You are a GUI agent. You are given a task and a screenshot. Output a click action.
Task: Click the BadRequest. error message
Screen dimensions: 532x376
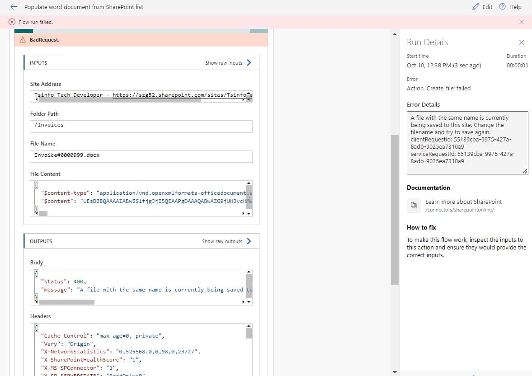pyautogui.click(x=44, y=40)
